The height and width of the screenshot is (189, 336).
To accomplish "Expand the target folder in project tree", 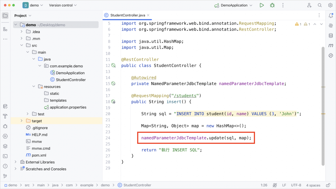I will 21,121.
